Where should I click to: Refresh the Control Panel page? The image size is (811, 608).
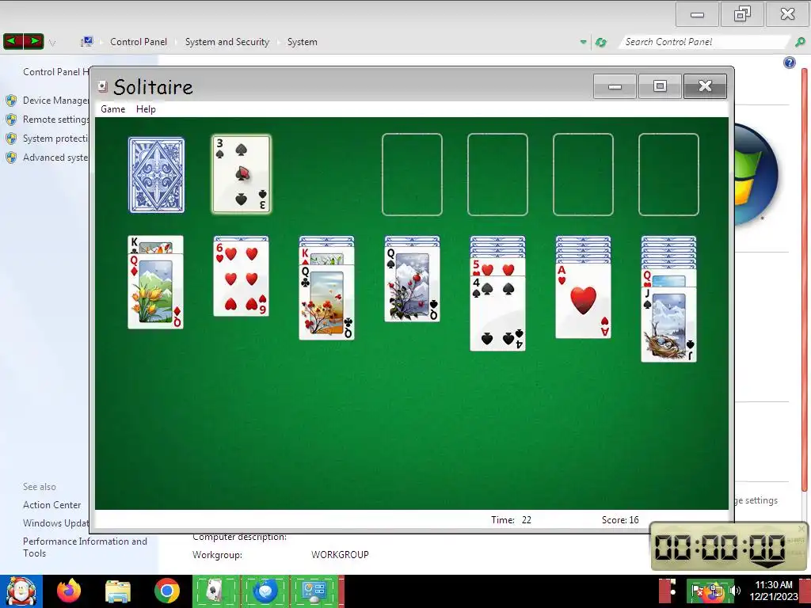(x=601, y=43)
